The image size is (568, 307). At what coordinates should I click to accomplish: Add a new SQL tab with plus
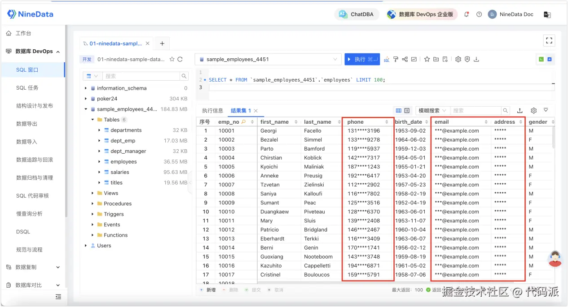tap(162, 43)
